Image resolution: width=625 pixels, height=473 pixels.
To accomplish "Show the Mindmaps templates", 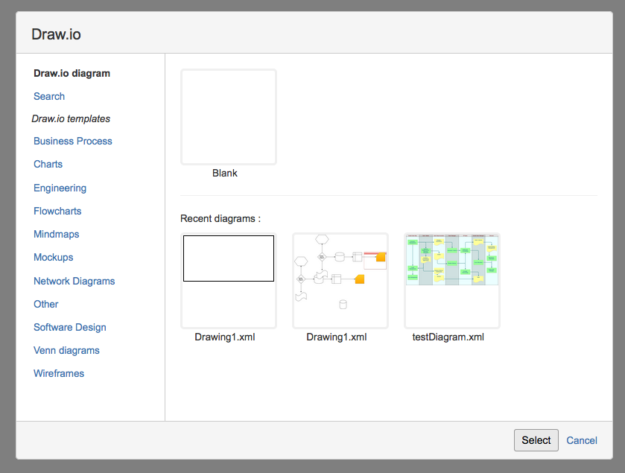I will (56, 234).
